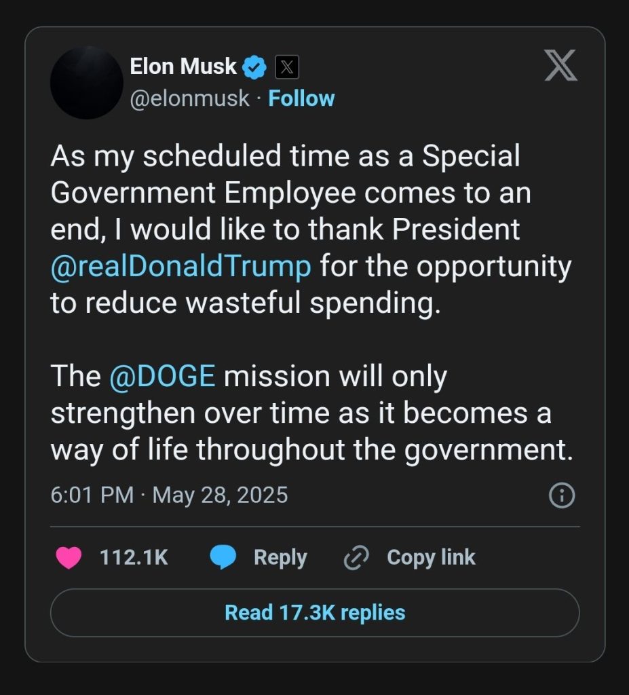Open the 6:01 PM May 28, 2025 timestamp

(169, 495)
